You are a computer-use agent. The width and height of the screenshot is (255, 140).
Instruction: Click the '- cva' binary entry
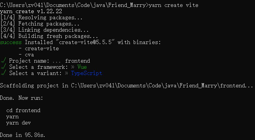(26, 55)
